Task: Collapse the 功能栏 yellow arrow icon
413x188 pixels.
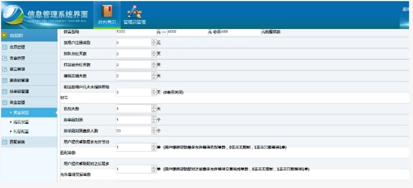Action: pyautogui.click(x=4, y=36)
